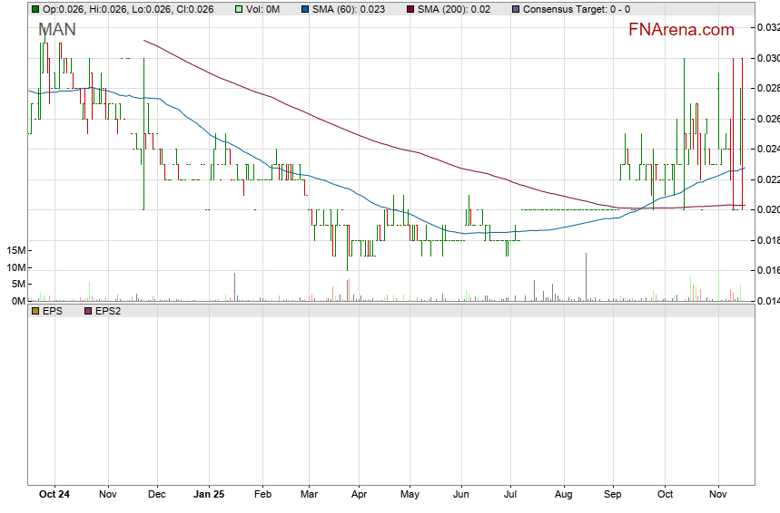This screenshot has width=780, height=513.
Task: Click the 15M volume axis label
Action: [15, 250]
